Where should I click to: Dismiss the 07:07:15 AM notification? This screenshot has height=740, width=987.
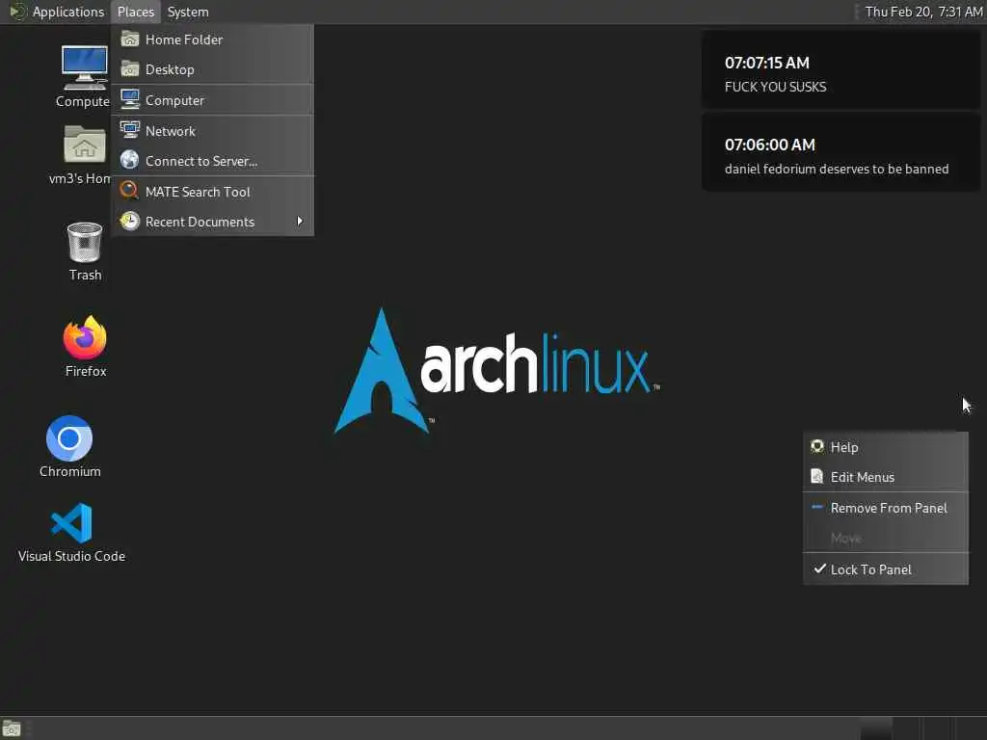click(840, 69)
